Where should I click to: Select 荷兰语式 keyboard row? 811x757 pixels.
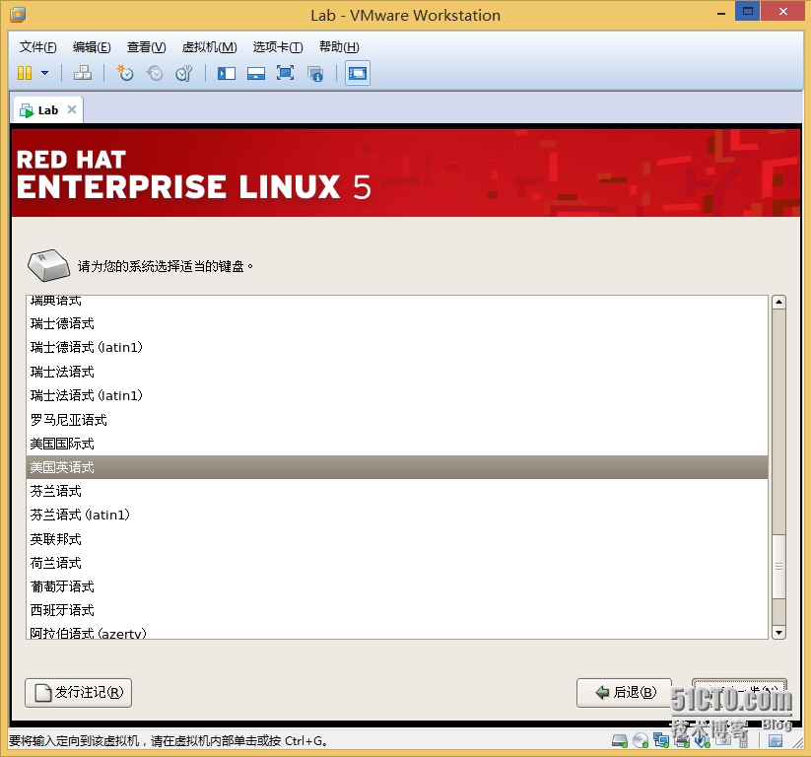pyautogui.click(x=397, y=563)
